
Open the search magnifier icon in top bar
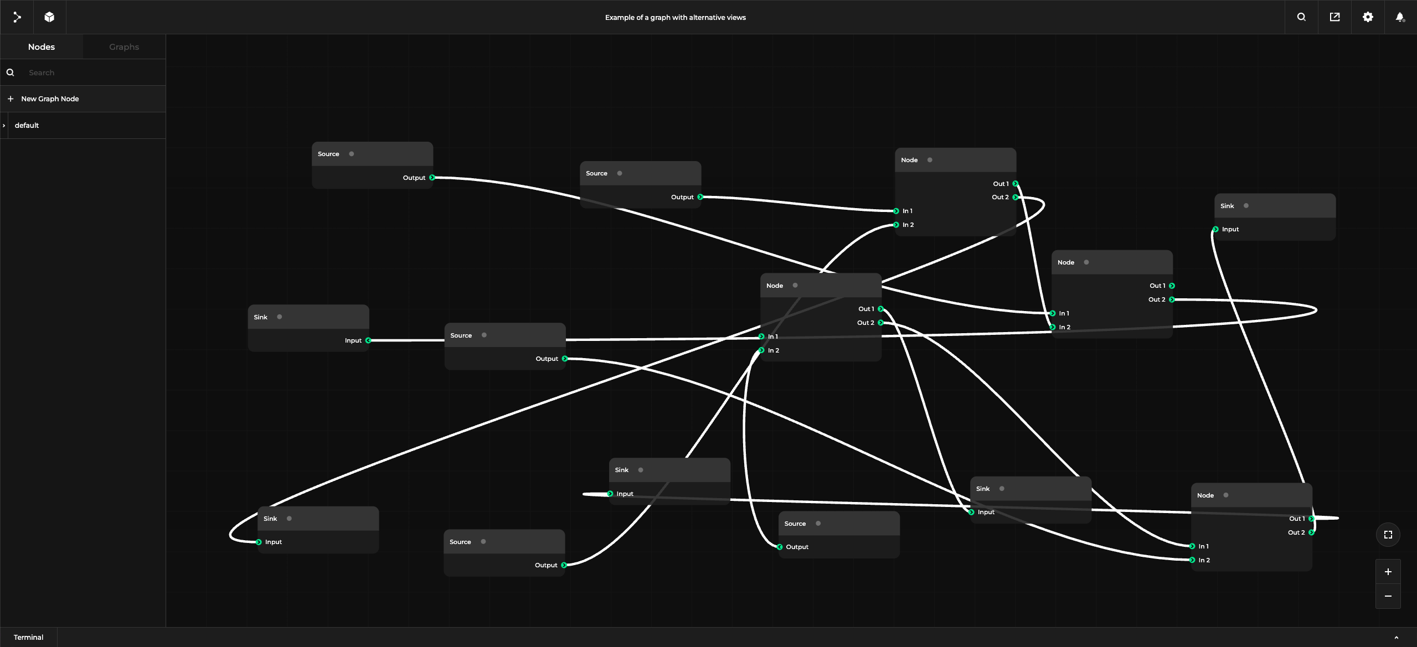click(x=1301, y=17)
